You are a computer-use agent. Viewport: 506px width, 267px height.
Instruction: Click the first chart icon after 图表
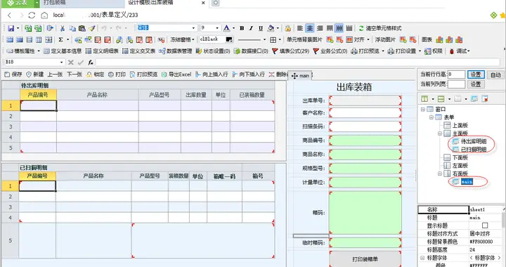click(x=439, y=39)
